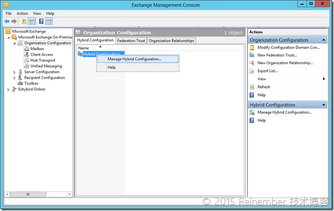Toggle the Show/Hide Action Pane toolbar icon
Image resolution: width=334 pixels, height=211 pixels.
pos(49,21)
